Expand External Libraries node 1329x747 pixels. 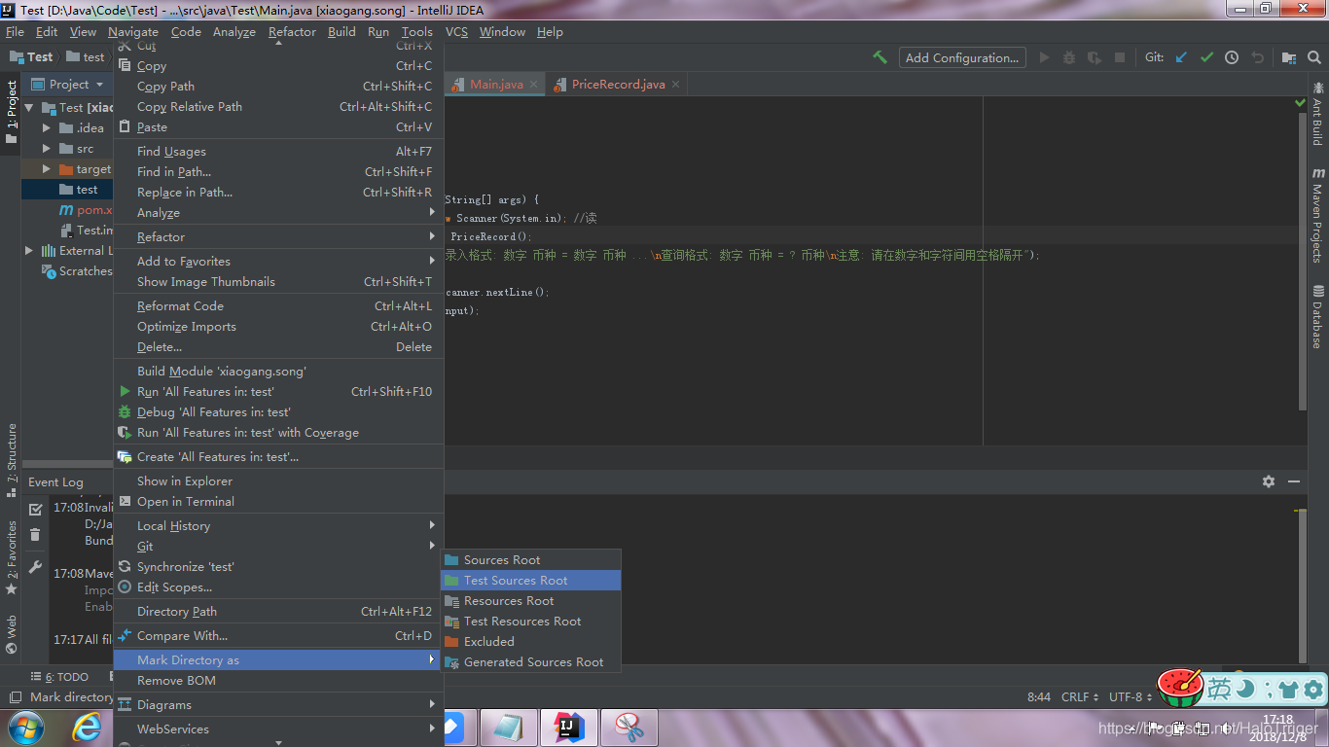[29, 250]
